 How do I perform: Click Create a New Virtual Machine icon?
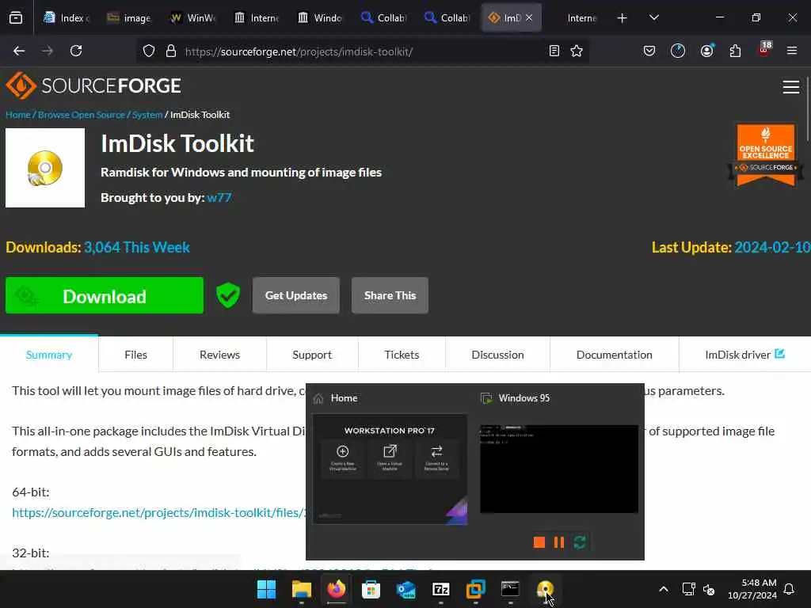point(342,457)
